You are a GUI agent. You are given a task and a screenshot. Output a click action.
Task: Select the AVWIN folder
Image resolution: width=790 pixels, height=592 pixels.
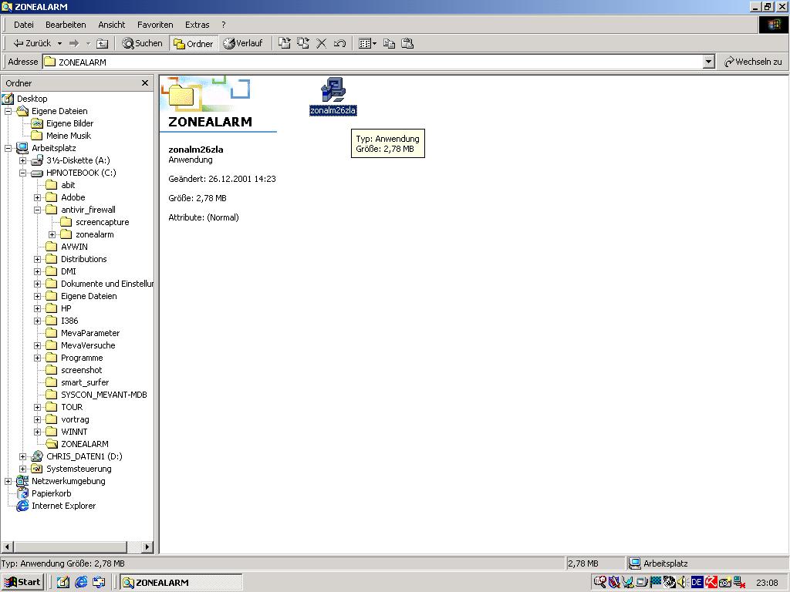tap(67, 247)
